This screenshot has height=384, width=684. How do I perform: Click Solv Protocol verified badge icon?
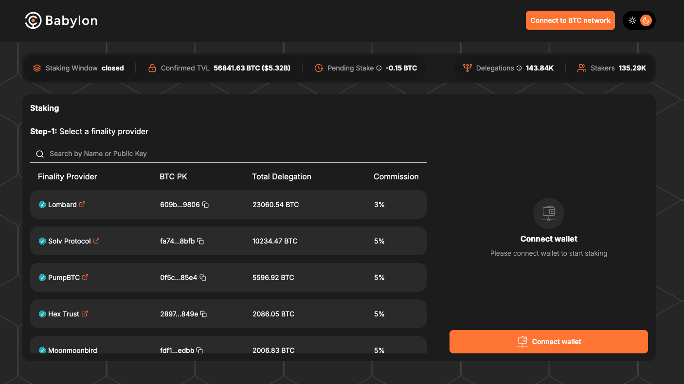(42, 241)
